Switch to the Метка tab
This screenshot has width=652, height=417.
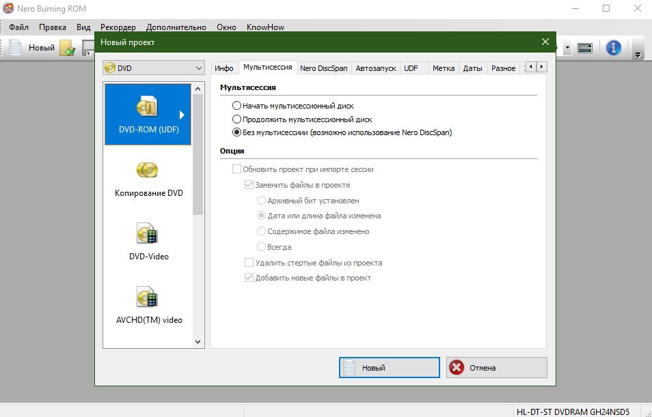(444, 68)
